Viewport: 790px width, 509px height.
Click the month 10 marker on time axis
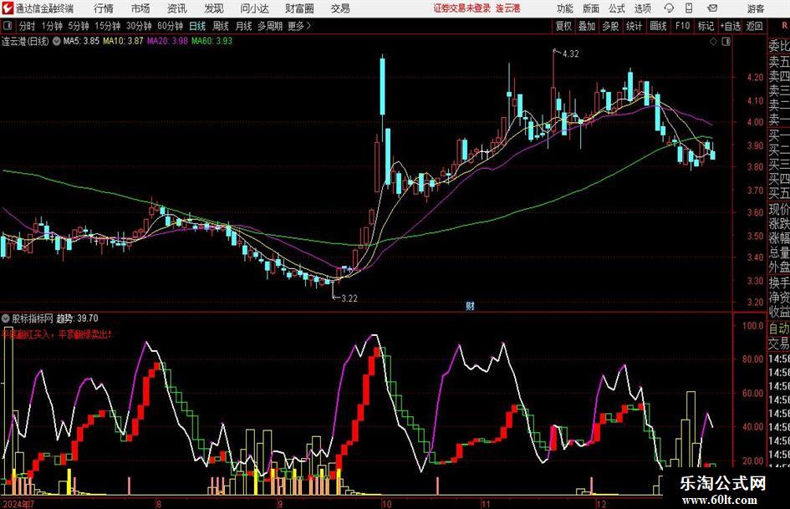[386, 503]
